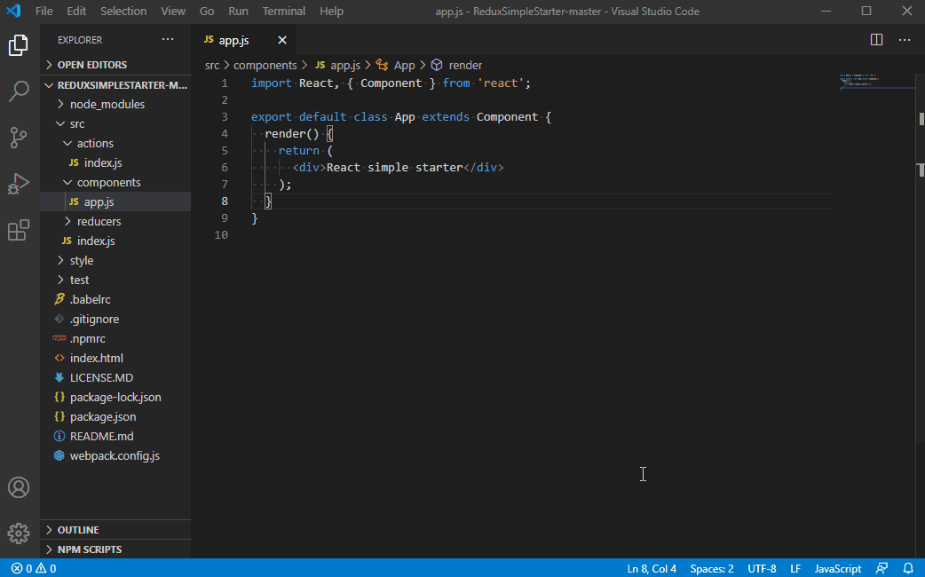Click the Explorer more actions ellipsis
Viewport: 925px width, 577px height.
pos(168,40)
